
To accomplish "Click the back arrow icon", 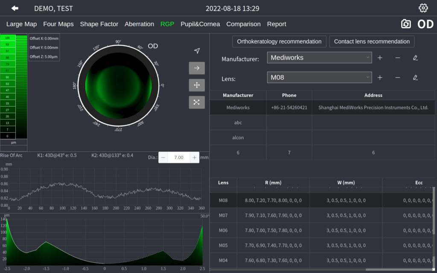I will pyautogui.click(x=15, y=9).
